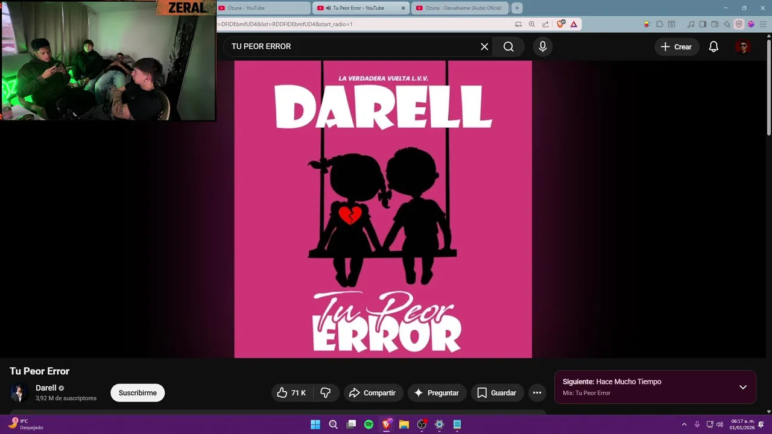Click the 'Tu Peor Error' video title

(39, 371)
